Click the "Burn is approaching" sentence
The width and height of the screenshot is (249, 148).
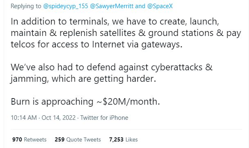click(x=85, y=102)
